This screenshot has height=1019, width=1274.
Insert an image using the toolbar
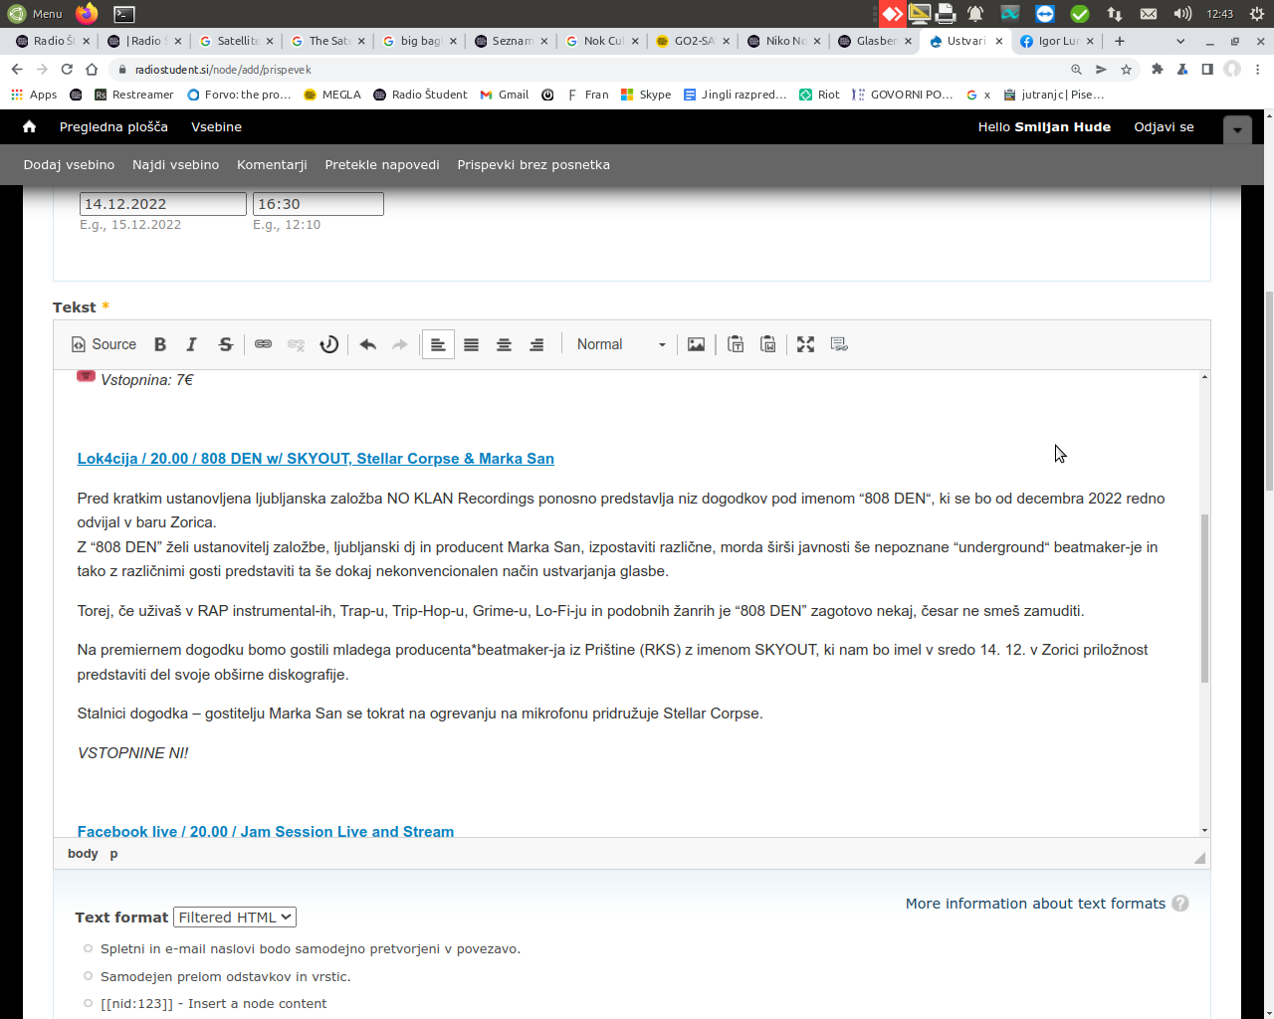click(696, 344)
